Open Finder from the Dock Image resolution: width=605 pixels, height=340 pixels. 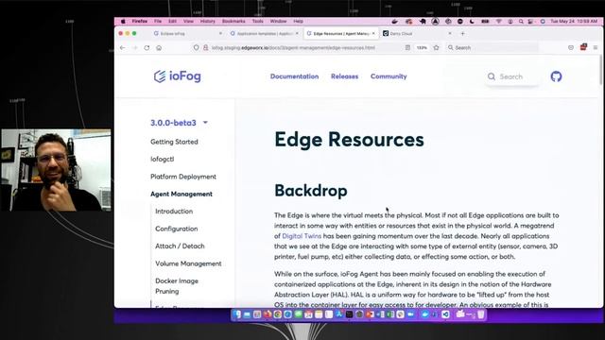237,314
